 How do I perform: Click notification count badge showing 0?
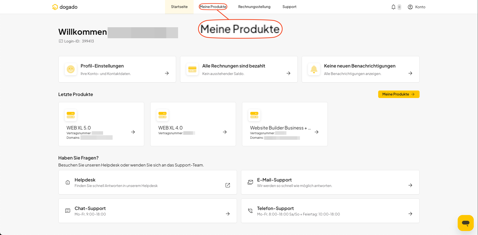point(399,7)
